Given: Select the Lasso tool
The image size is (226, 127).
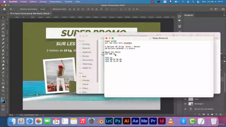Looking at the screenshot, I should point(3,25).
